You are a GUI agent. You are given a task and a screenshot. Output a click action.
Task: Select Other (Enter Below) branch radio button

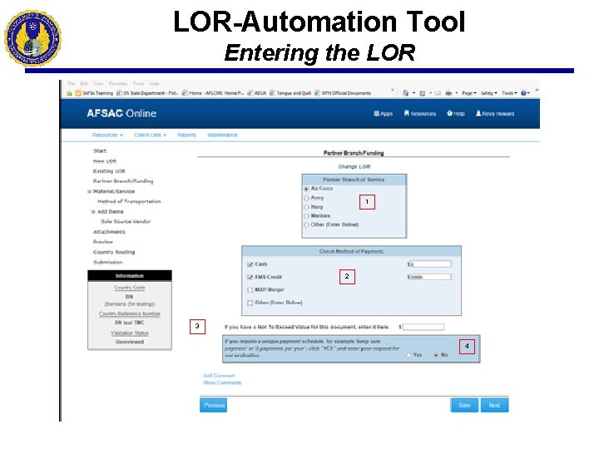click(x=306, y=224)
